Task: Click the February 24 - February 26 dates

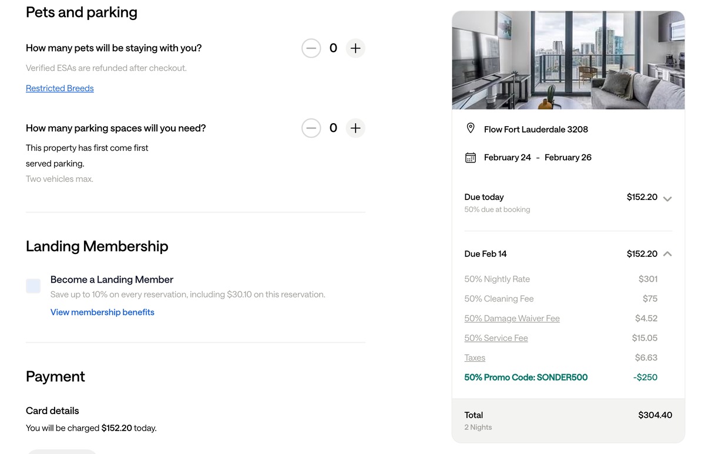Action: coord(538,157)
